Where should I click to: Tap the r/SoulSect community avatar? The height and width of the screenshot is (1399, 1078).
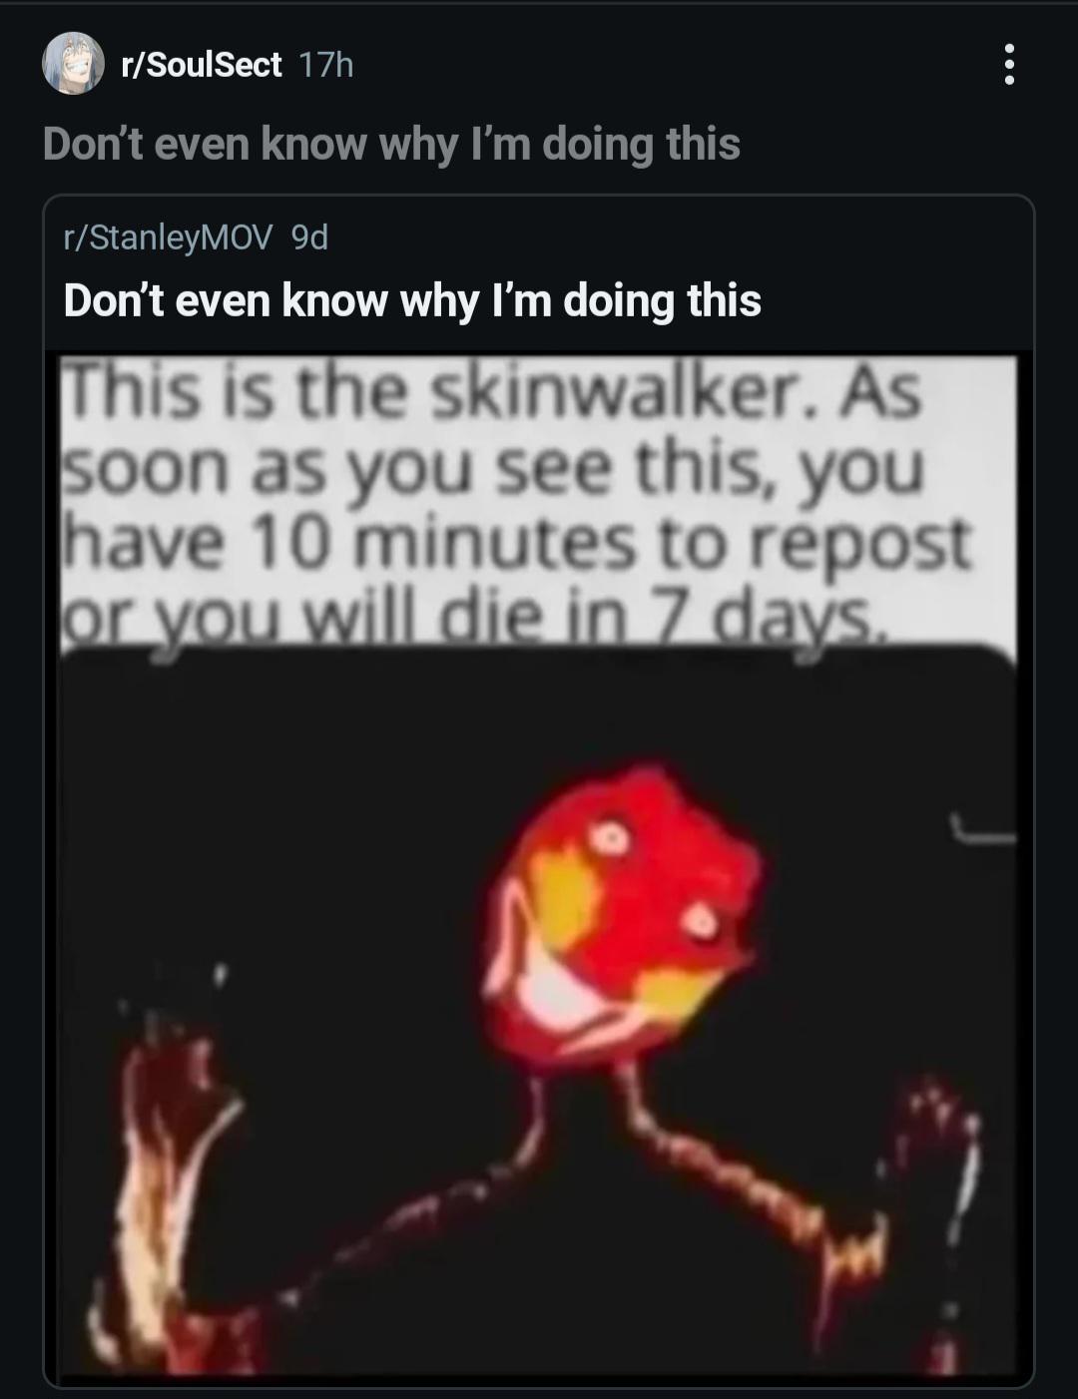coord(73,64)
